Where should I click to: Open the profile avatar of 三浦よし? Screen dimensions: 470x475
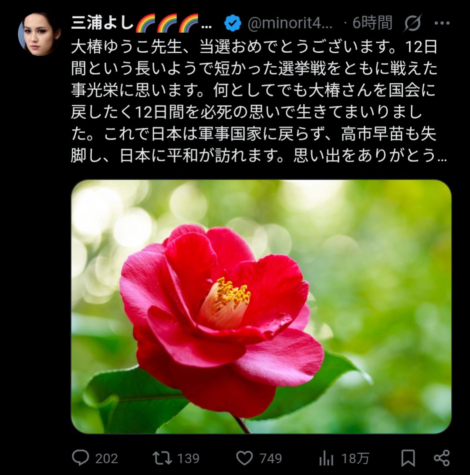click(x=39, y=34)
